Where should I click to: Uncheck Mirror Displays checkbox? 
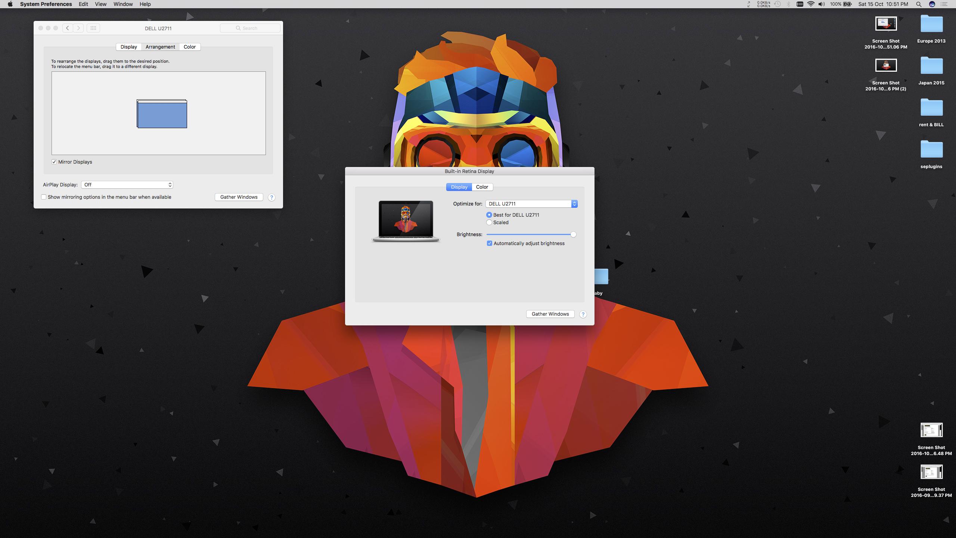click(x=54, y=162)
